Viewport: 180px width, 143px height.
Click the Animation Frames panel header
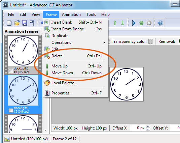22,31
